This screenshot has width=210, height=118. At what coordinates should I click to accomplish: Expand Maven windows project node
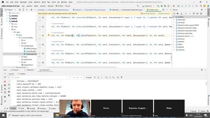(x=174, y=50)
